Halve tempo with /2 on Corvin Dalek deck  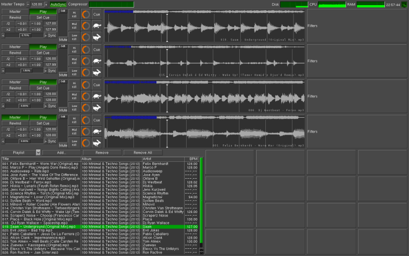click(8, 59)
